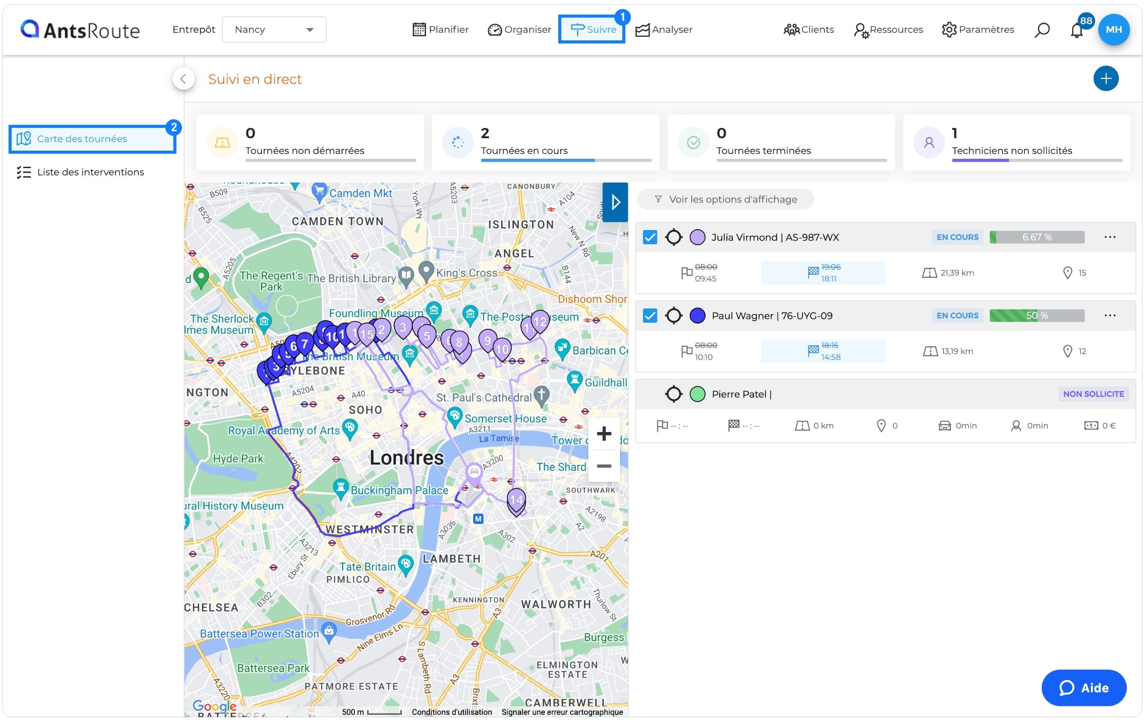Click map marker number 12
Viewport: 1145px width, 721px height.
(540, 322)
